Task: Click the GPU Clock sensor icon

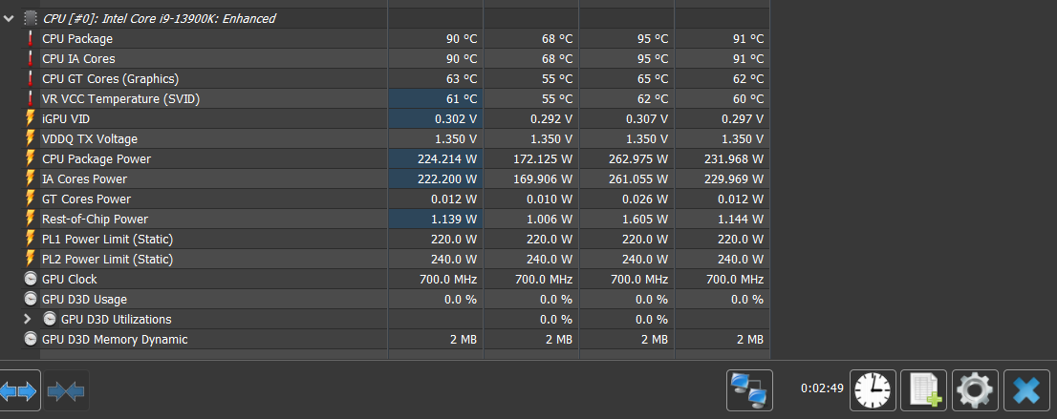Action: tap(31, 280)
